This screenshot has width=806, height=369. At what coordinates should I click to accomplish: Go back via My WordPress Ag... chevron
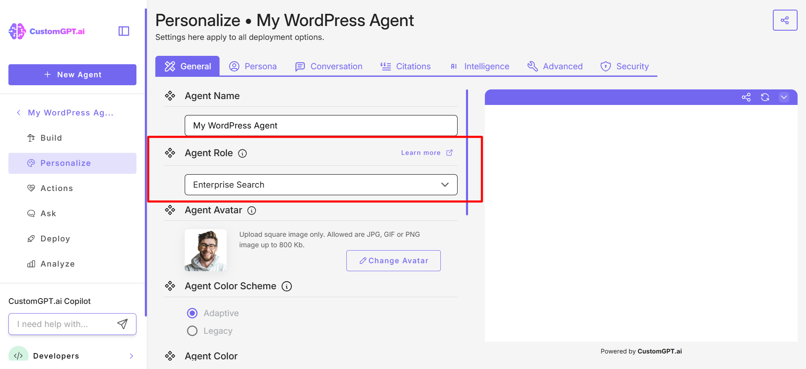click(x=18, y=113)
